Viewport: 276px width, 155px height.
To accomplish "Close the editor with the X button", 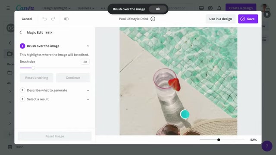I will (267, 14).
